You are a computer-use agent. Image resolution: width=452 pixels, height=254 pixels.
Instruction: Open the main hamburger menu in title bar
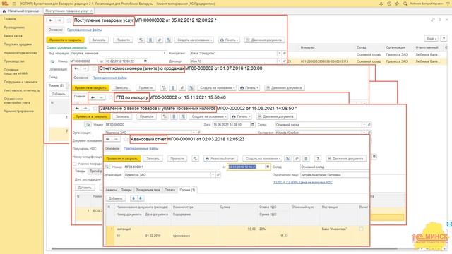(x=14, y=4)
